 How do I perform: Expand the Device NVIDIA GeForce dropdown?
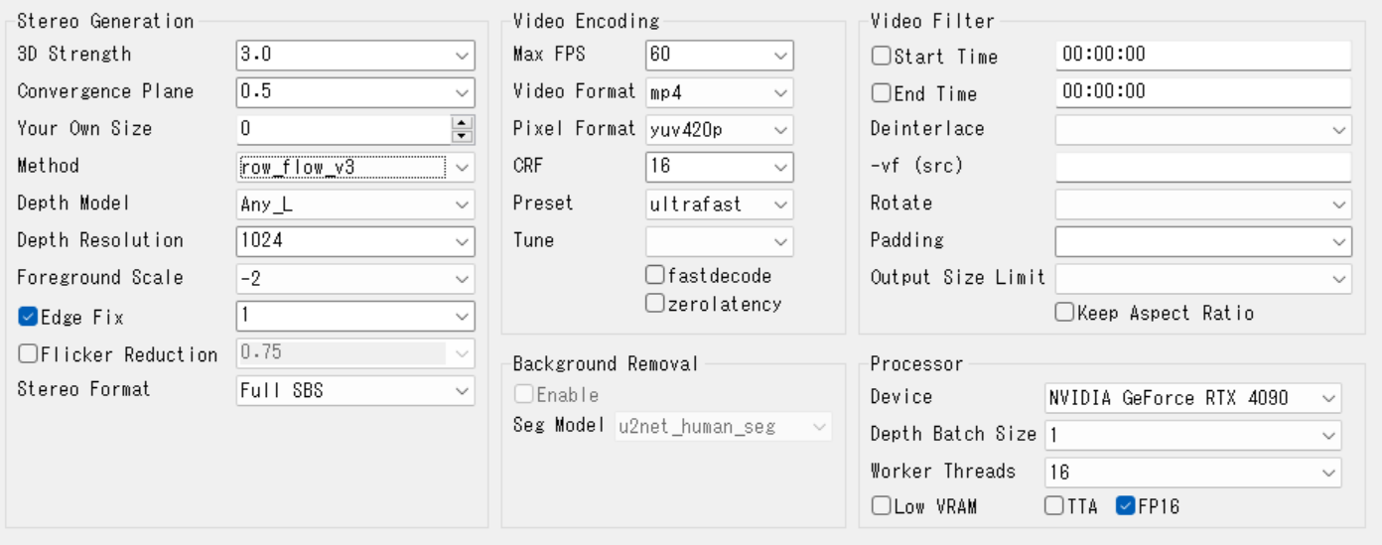(x=1192, y=398)
